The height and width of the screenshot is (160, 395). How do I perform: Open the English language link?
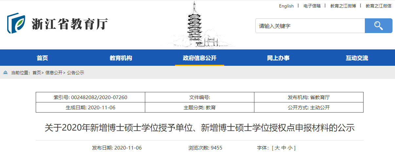click(x=286, y=6)
